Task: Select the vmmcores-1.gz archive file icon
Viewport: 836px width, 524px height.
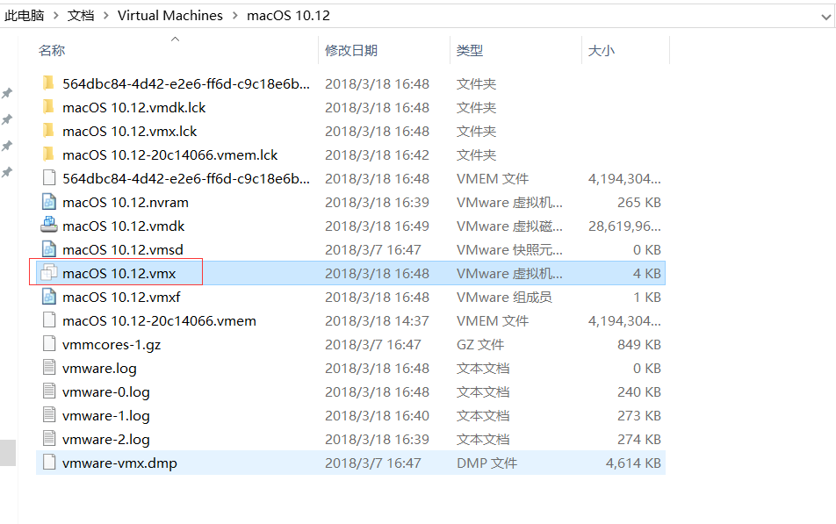Action: point(49,344)
